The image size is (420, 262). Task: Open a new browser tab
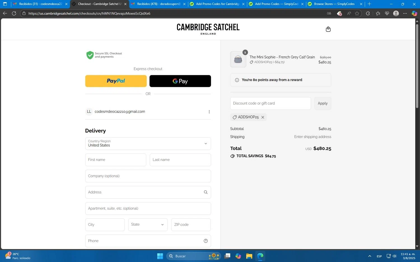(369, 4)
